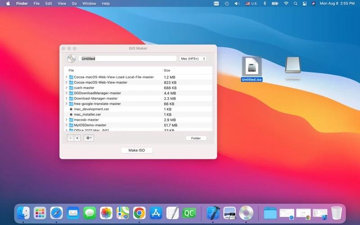The image size is (360, 225).
Task: Open the green QC app in the Dock
Action: 189,213
